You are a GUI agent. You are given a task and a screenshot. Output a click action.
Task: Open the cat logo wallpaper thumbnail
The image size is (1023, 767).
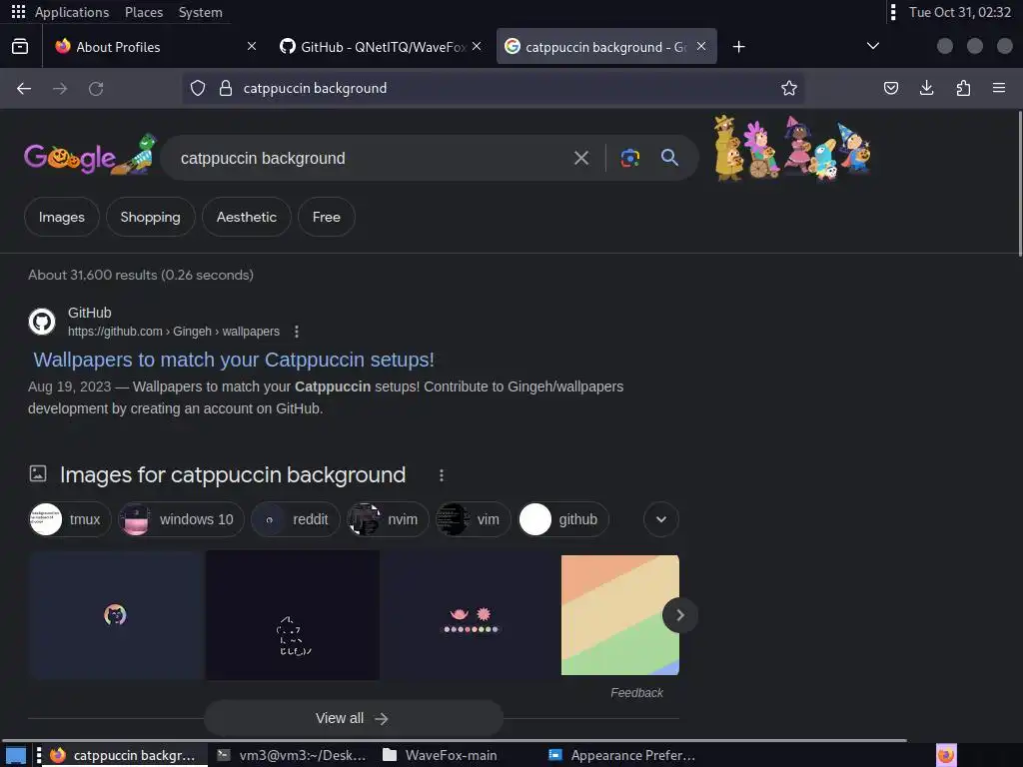click(x=116, y=615)
